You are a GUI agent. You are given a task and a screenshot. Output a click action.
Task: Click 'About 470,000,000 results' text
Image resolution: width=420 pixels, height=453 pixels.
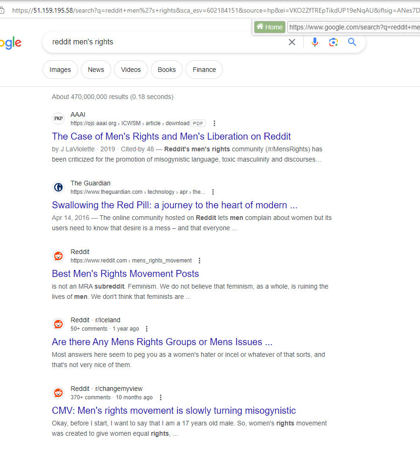tap(113, 97)
